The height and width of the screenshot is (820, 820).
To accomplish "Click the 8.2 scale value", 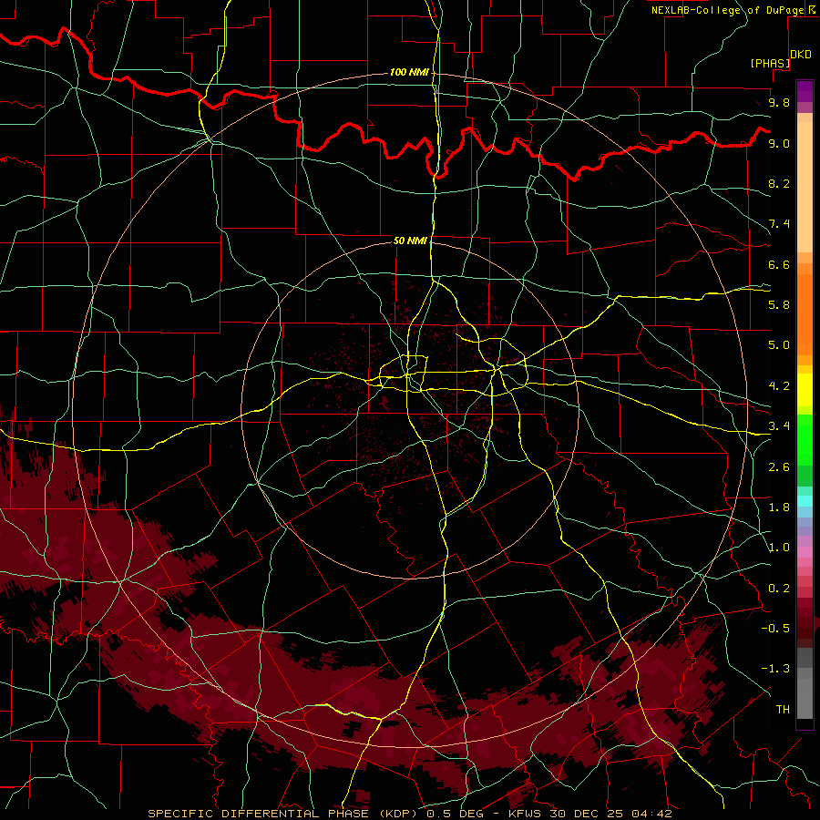I will pyautogui.click(x=779, y=183).
